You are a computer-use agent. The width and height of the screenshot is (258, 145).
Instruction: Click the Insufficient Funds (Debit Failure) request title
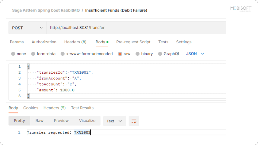point(116,10)
